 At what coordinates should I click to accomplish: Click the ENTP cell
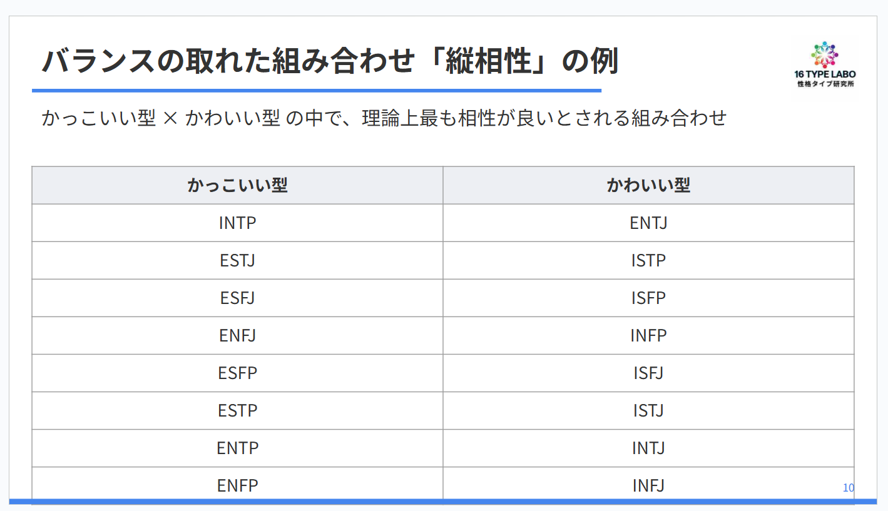point(237,448)
